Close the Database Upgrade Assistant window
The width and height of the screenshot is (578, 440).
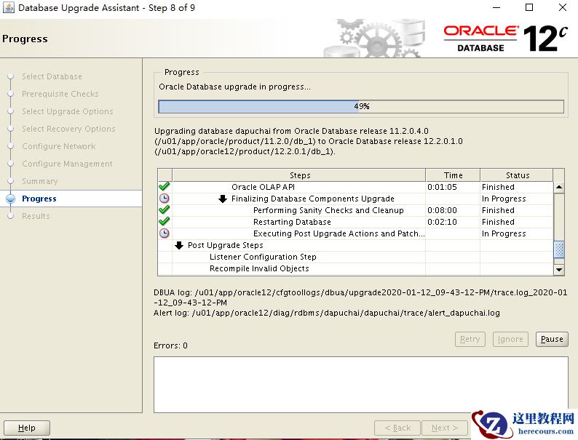563,7
